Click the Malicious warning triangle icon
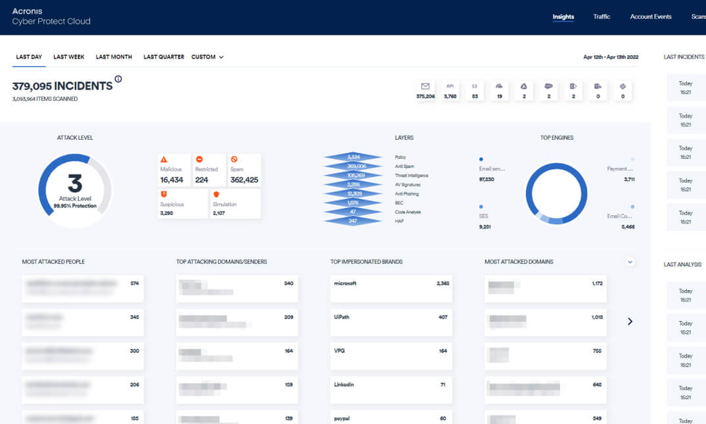Viewport: 706px width, 424px height. [x=164, y=159]
